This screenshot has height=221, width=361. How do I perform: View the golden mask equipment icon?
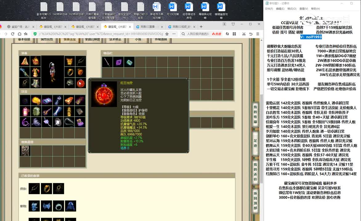point(70,61)
